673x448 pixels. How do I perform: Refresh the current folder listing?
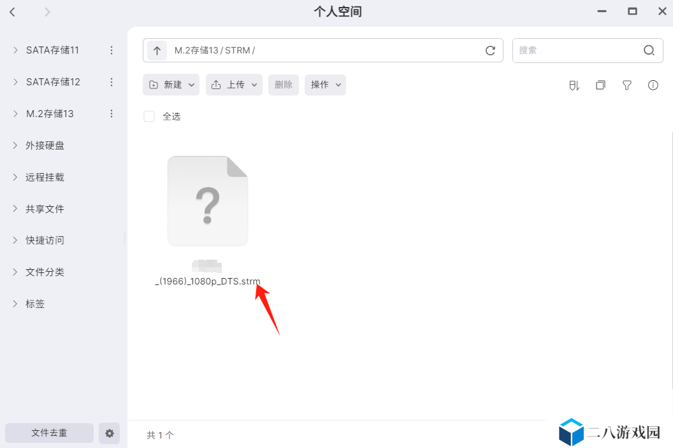tap(490, 50)
